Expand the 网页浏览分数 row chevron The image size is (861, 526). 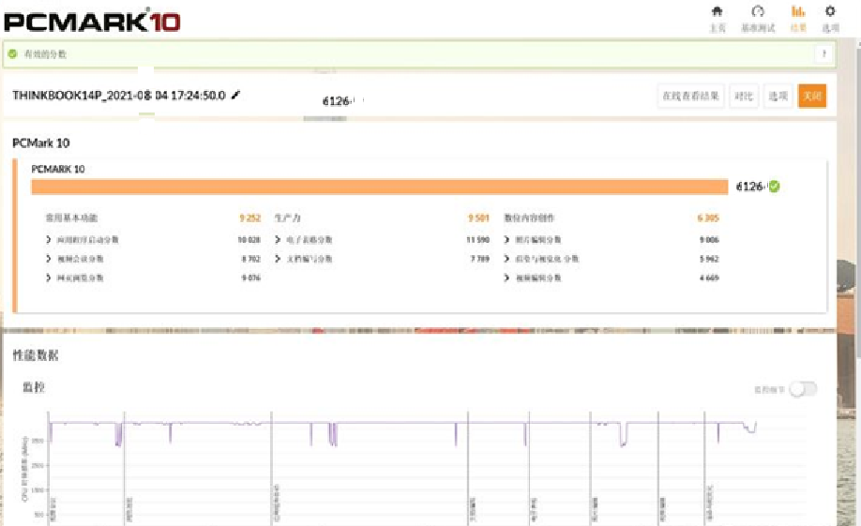coord(49,278)
